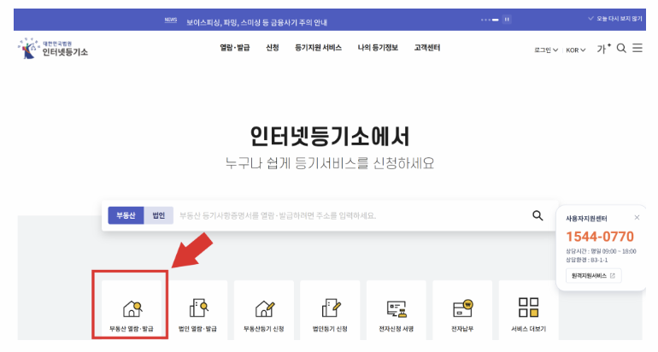Screen dimensions: 658x352
Task: Select the 부동산 search tab
Action: tap(126, 215)
